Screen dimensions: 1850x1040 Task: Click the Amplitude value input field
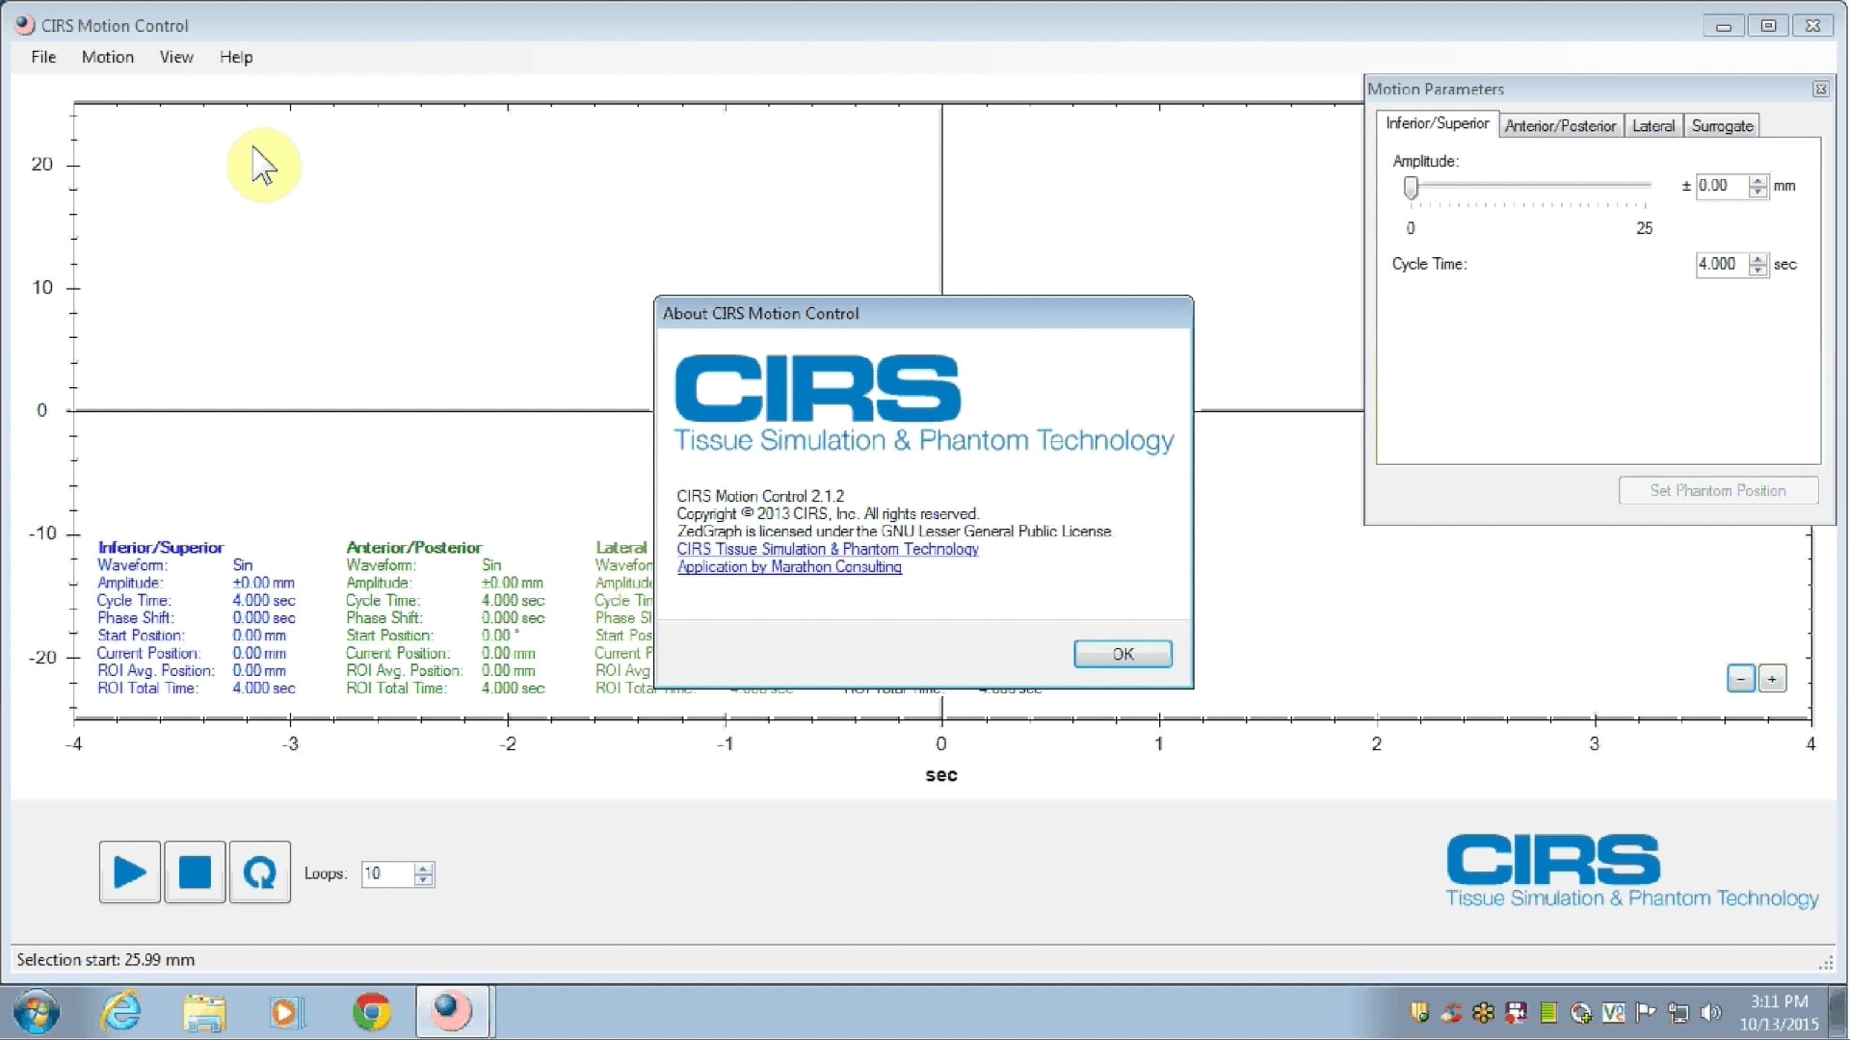[1722, 186]
